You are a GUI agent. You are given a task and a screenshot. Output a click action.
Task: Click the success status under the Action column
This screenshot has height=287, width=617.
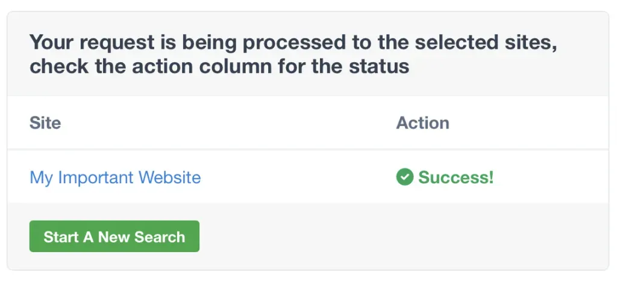tap(446, 177)
